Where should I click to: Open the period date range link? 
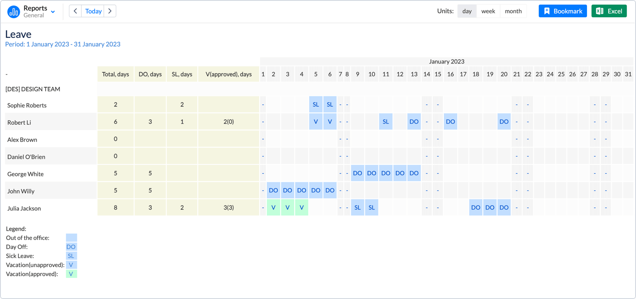point(63,44)
